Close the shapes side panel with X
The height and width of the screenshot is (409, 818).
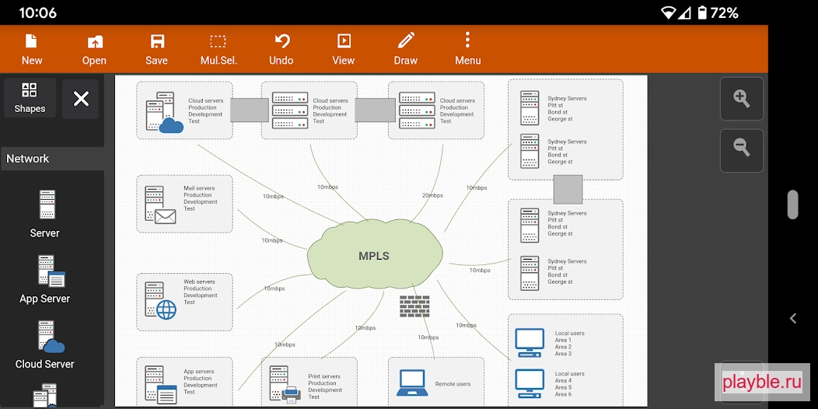click(x=81, y=99)
